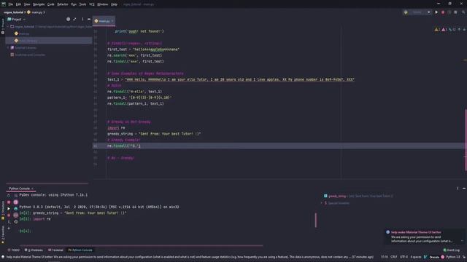The height and width of the screenshot is (262, 467).
Task: Click the pink weak-warning indicator in editor
Action: pyautogui.click(x=444, y=29)
